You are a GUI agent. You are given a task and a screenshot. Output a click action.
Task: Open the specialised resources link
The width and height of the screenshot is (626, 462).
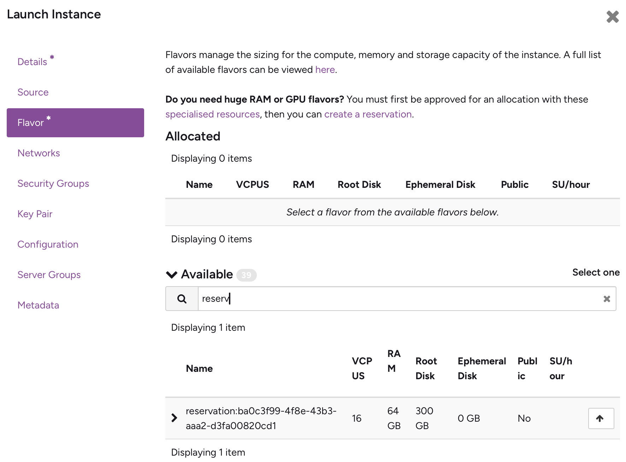(x=212, y=114)
